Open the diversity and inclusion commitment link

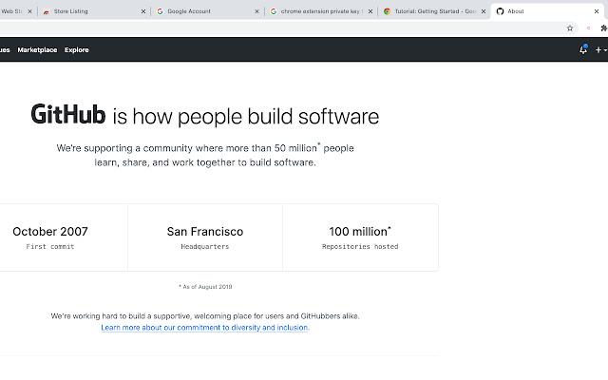point(205,327)
